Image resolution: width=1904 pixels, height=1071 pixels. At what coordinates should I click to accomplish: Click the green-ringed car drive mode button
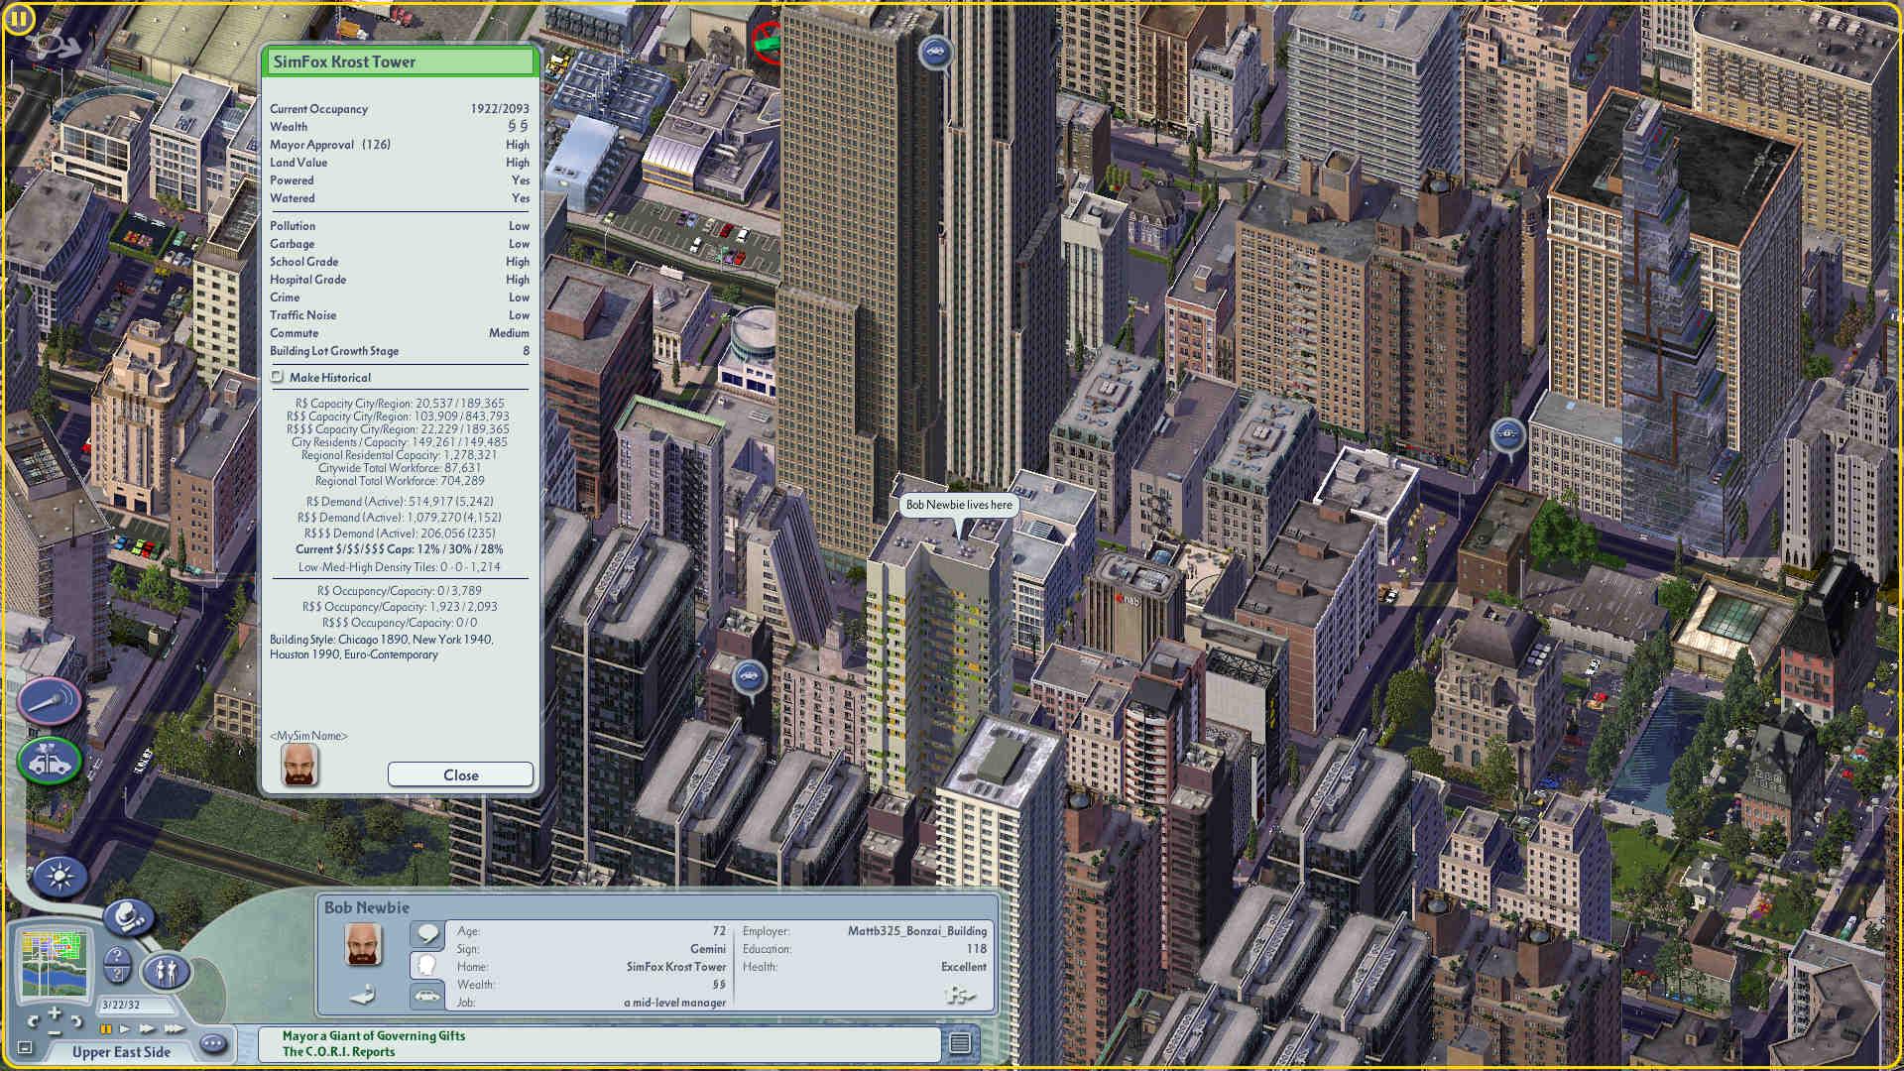[49, 762]
